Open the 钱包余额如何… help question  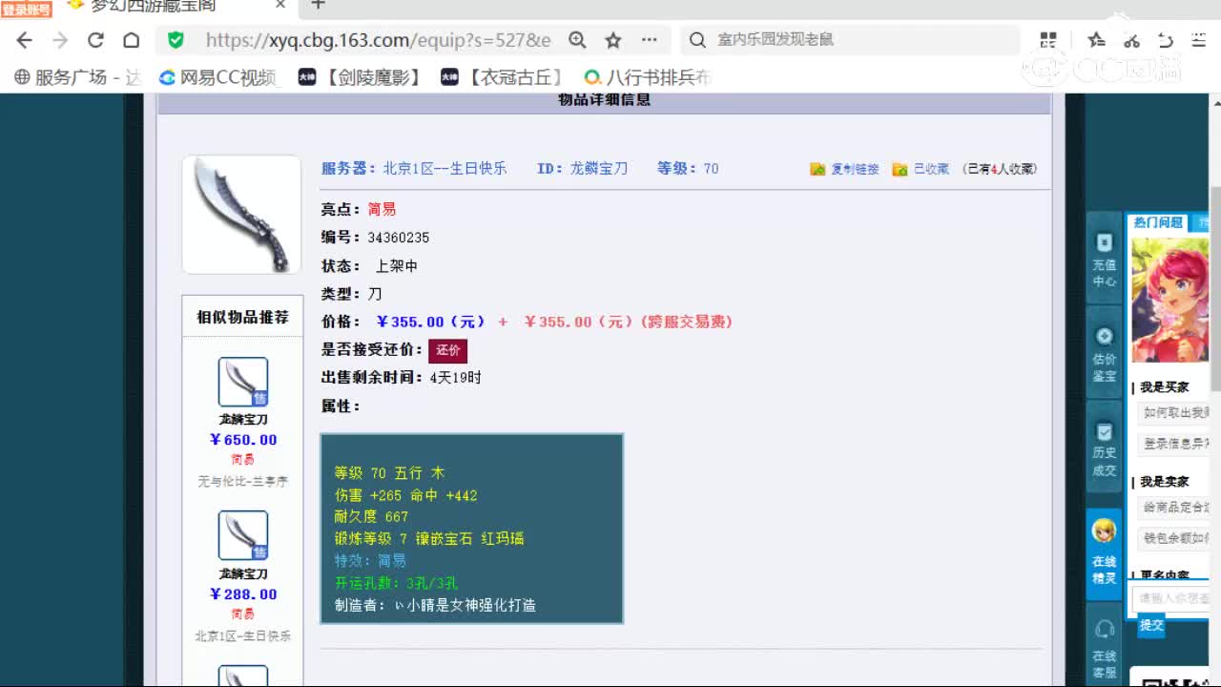pyautogui.click(x=1174, y=538)
